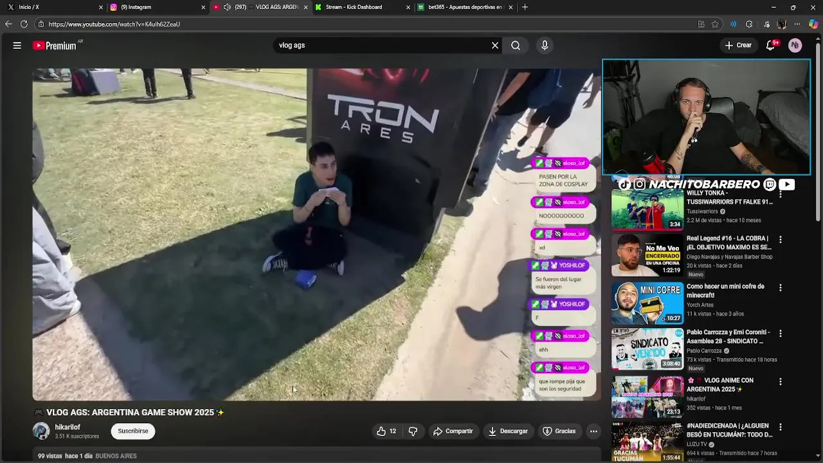Click the Gracias button
This screenshot has width=823, height=463.
pyautogui.click(x=559, y=431)
